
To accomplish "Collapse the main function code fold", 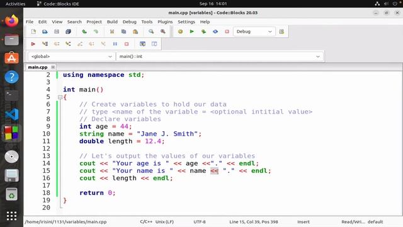I will [x=60, y=97].
